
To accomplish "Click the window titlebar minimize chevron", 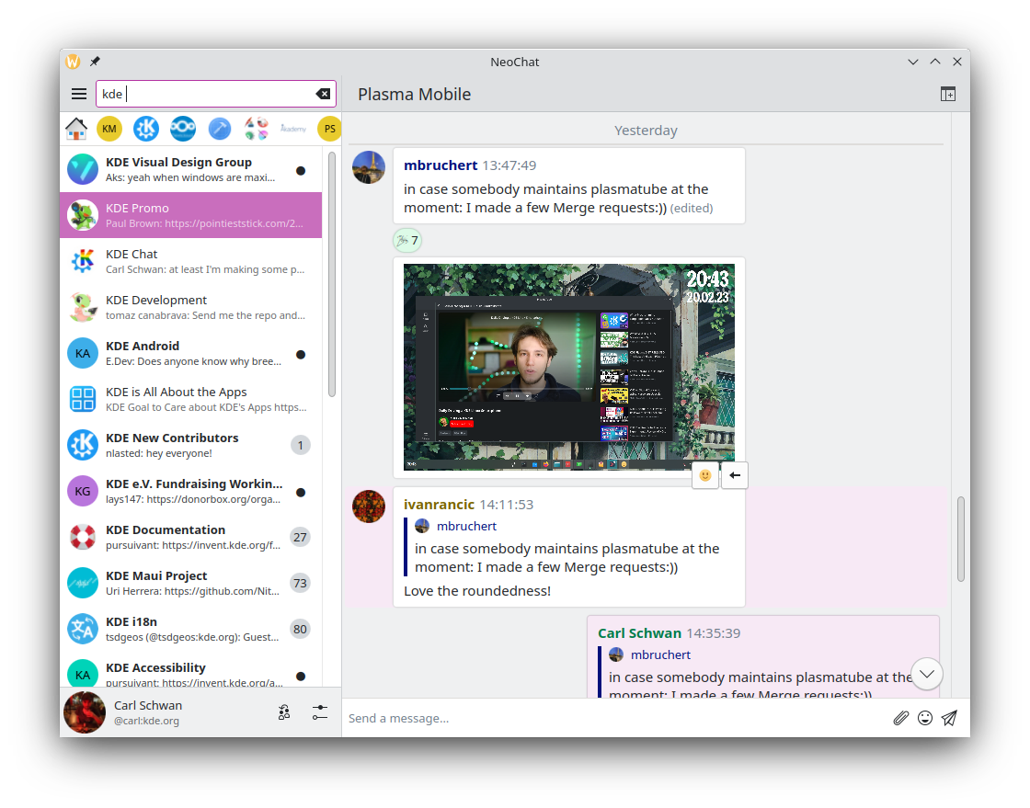I will coord(913,62).
